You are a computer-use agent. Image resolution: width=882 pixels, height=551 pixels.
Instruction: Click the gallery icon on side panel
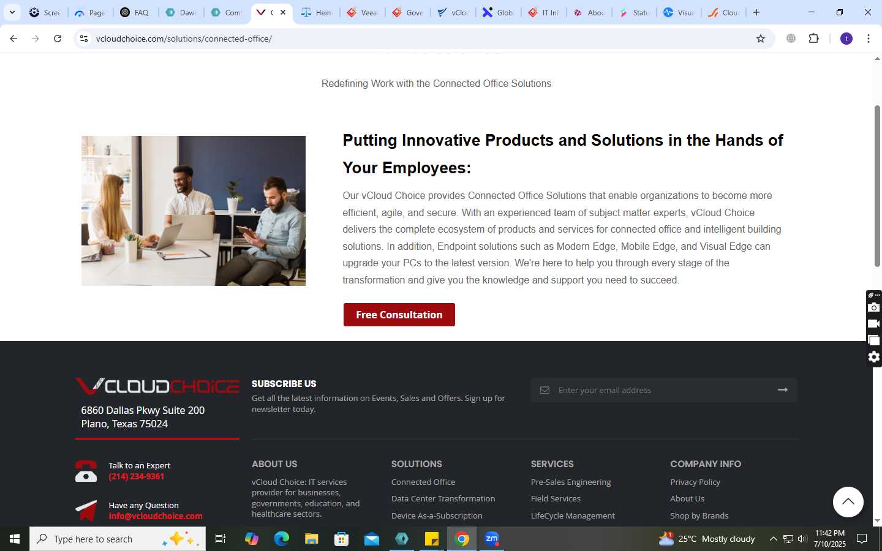tap(874, 340)
